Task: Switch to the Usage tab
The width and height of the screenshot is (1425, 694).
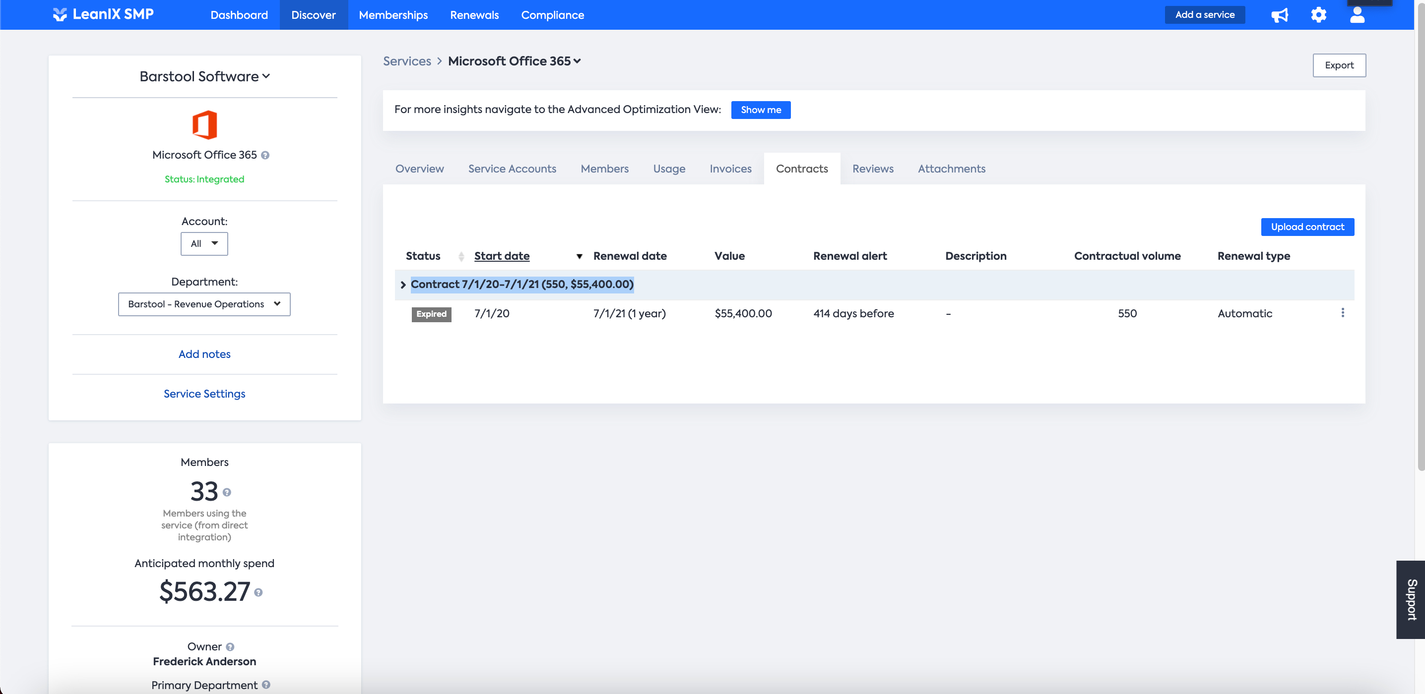Action: pos(669,169)
